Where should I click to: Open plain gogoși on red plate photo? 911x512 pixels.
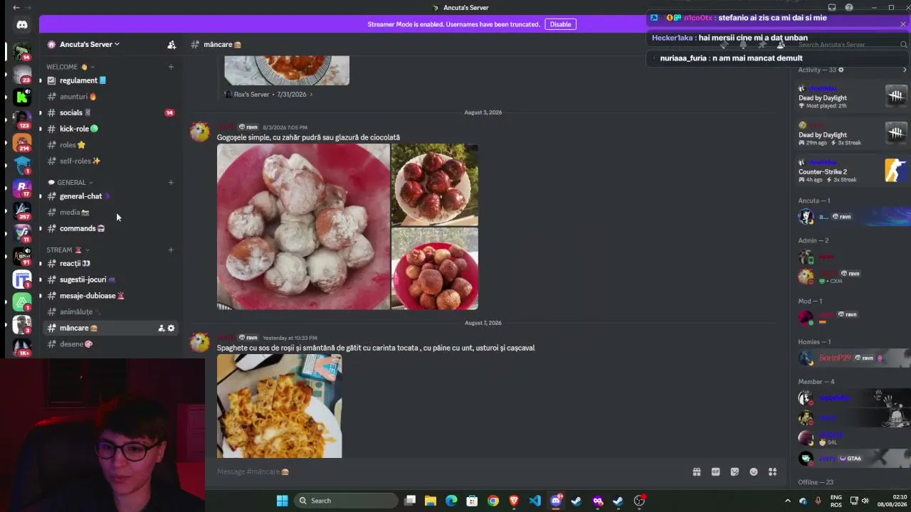click(x=435, y=269)
